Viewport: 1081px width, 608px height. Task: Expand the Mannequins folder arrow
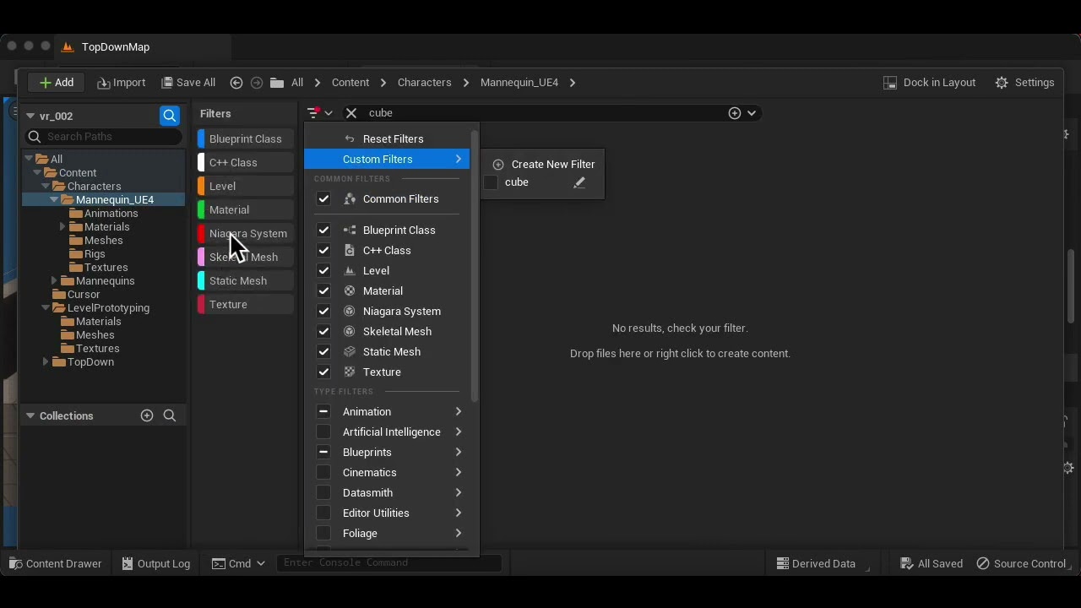54,280
